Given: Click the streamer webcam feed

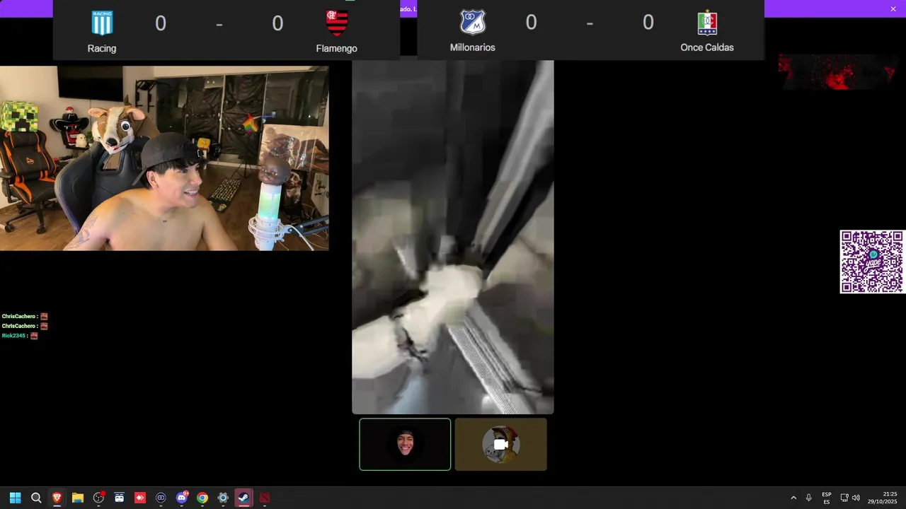Looking at the screenshot, I should point(164,158).
